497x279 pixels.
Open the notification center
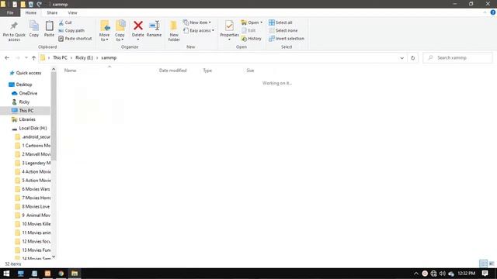(x=485, y=274)
